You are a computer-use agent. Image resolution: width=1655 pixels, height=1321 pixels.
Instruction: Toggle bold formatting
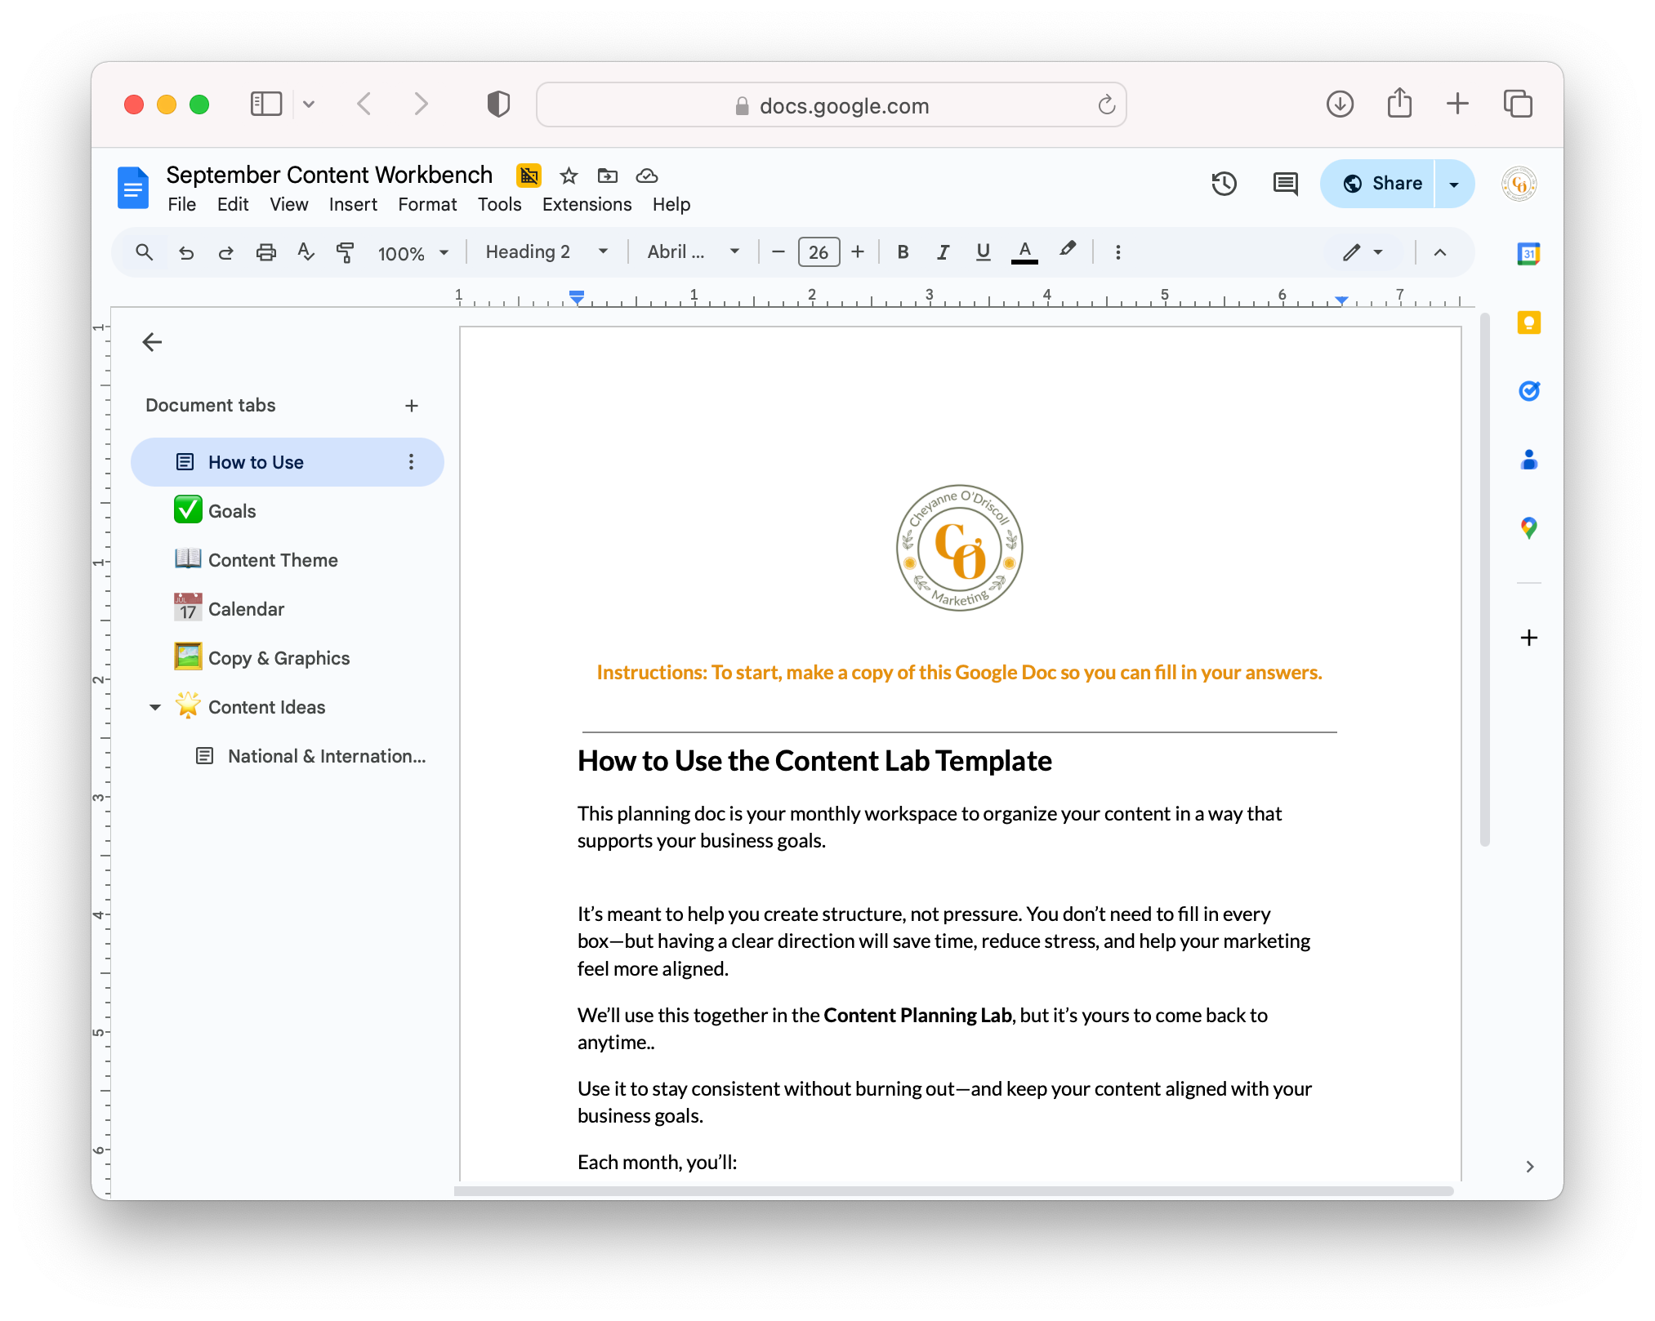click(x=903, y=252)
